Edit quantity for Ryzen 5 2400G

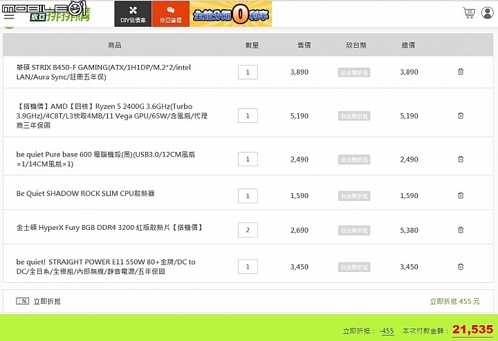[248, 116]
